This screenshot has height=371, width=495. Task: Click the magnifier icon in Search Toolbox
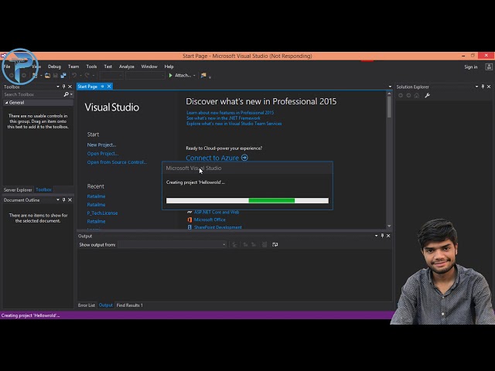pos(66,94)
